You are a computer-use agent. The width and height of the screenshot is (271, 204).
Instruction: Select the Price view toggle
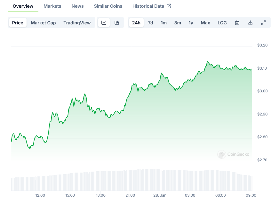(x=18, y=23)
